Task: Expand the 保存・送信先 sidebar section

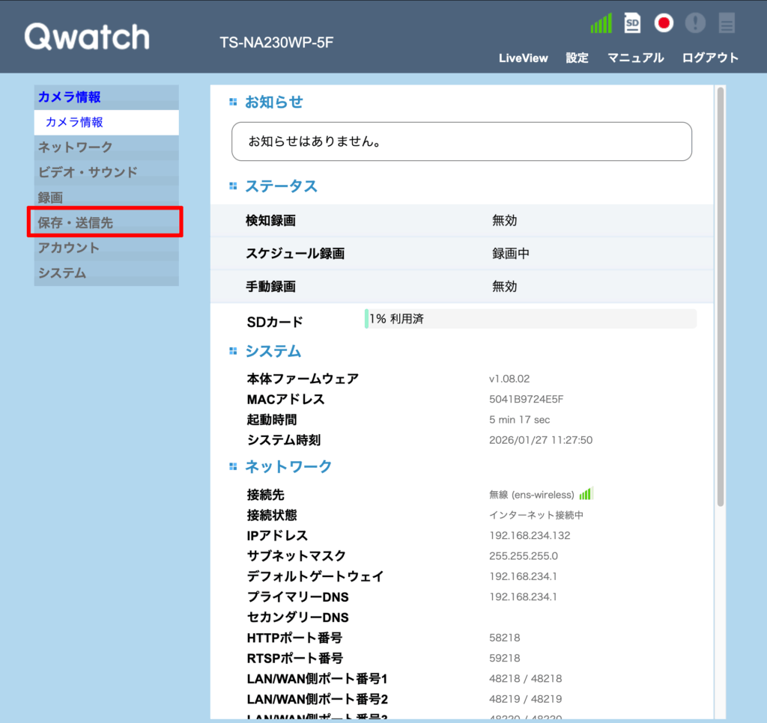Action: click(76, 223)
